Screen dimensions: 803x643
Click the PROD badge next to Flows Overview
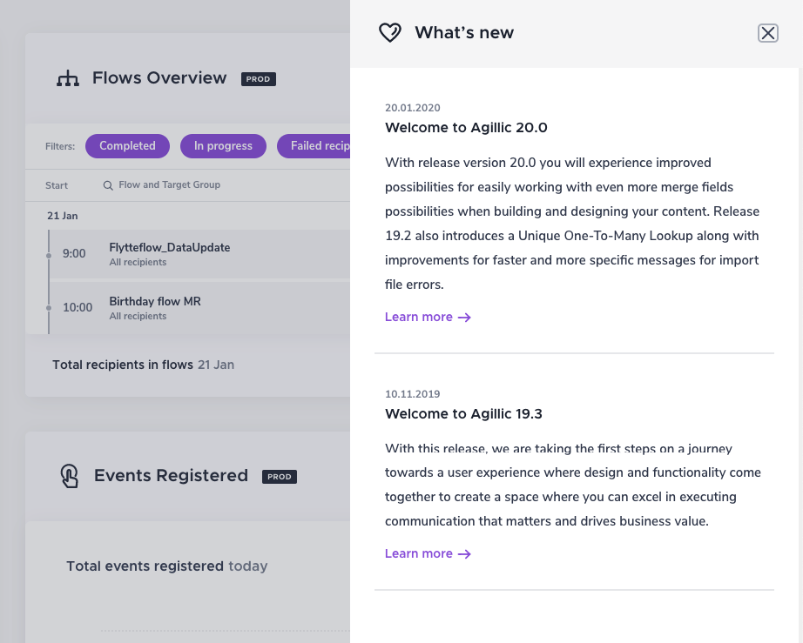pyautogui.click(x=259, y=79)
